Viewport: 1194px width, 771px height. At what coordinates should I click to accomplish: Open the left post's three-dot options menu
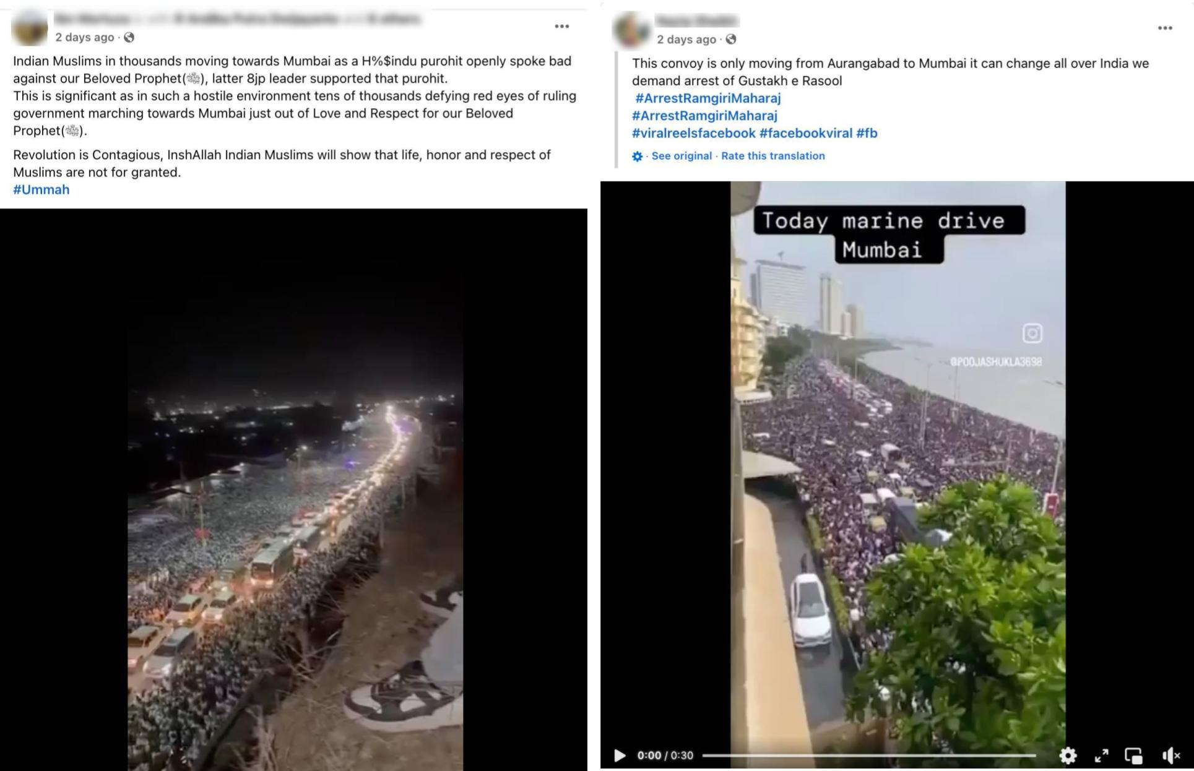click(561, 27)
